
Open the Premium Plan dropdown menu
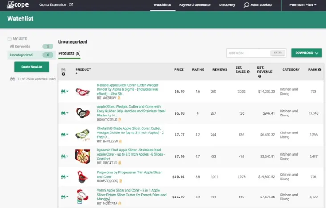tap(303, 5)
